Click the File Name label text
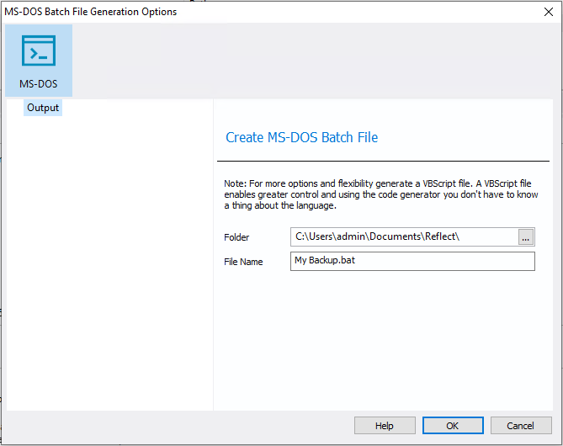 pyautogui.click(x=243, y=262)
